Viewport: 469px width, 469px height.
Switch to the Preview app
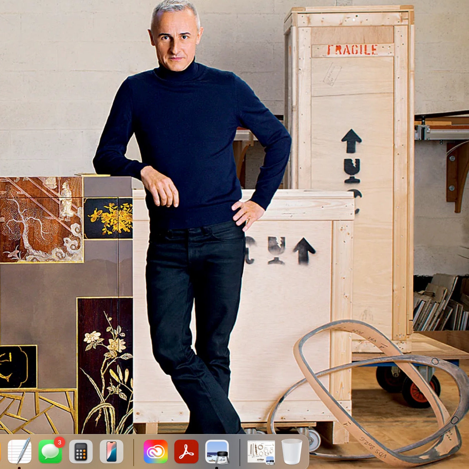click(x=217, y=452)
